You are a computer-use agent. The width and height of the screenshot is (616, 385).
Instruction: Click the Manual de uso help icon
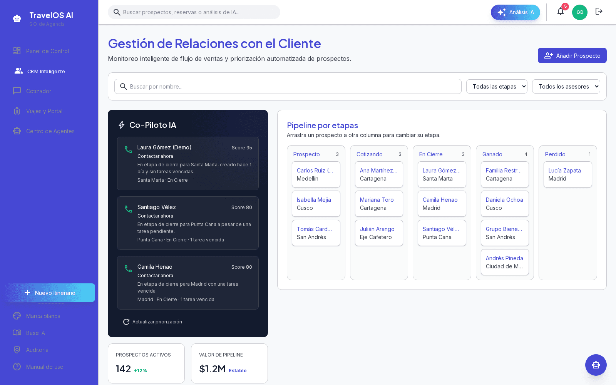tap(17, 367)
